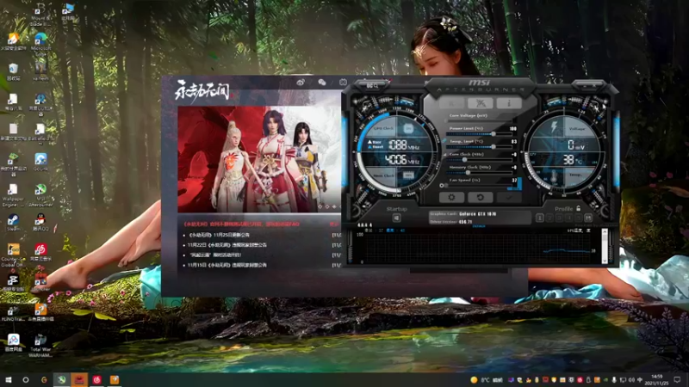Open the 11月22日 announcement in launcher
This screenshot has width=689, height=387.
(227, 245)
